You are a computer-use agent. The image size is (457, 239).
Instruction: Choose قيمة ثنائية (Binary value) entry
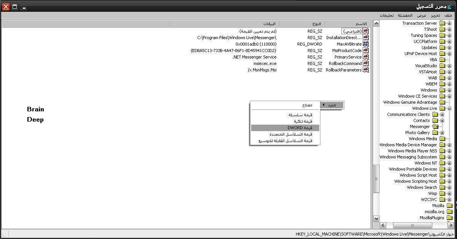coord(285,121)
